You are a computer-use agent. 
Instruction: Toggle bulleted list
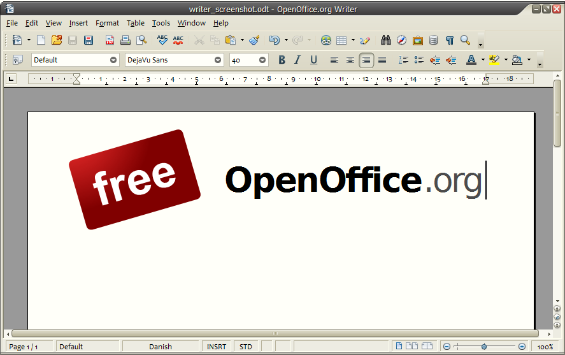pos(418,60)
